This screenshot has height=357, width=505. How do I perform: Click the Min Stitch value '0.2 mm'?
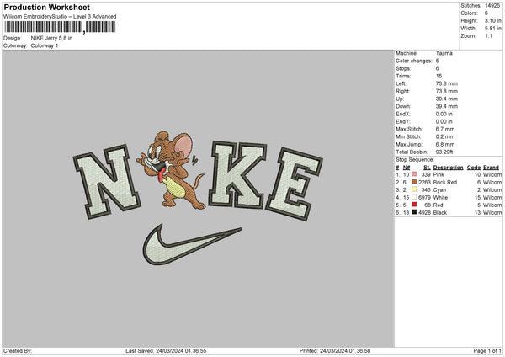pyautogui.click(x=445, y=136)
